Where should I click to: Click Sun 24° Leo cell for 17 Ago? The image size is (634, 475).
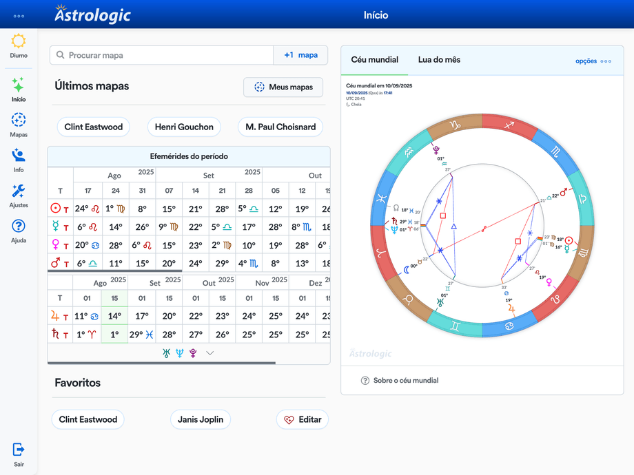pyautogui.click(x=88, y=209)
